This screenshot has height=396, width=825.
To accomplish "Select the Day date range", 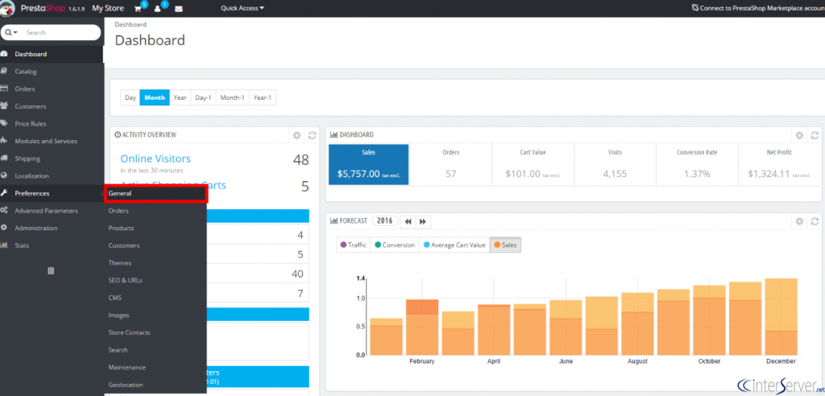I will tap(131, 98).
